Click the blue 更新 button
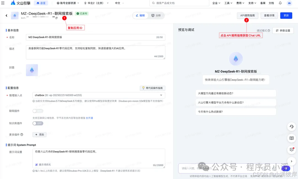 tap(286, 15)
